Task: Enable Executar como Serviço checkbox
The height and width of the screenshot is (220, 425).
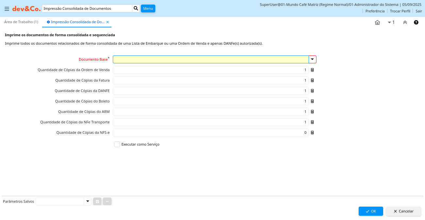Action: click(x=117, y=144)
